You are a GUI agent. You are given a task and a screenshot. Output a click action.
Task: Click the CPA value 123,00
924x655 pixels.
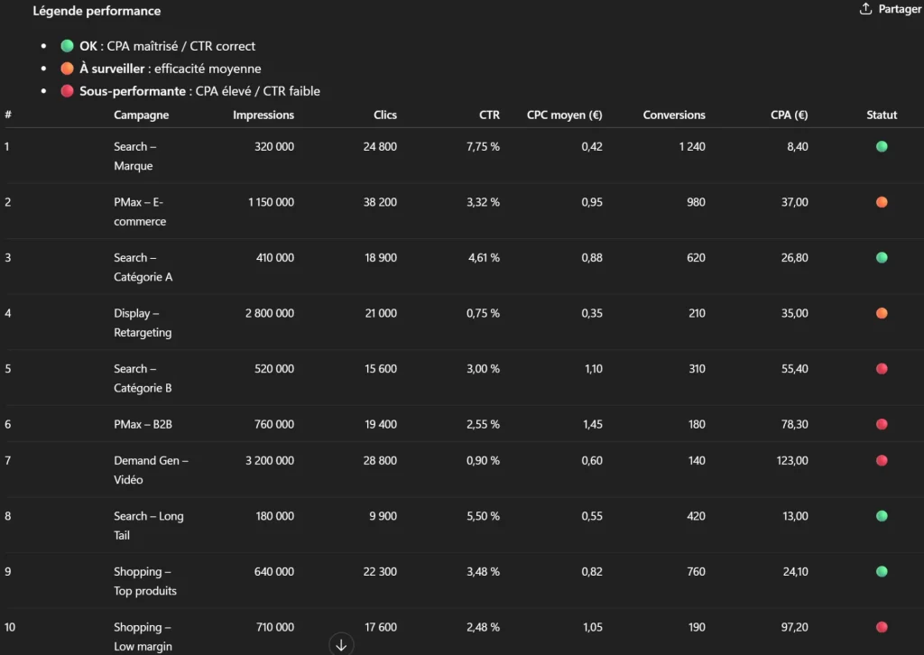click(x=790, y=460)
